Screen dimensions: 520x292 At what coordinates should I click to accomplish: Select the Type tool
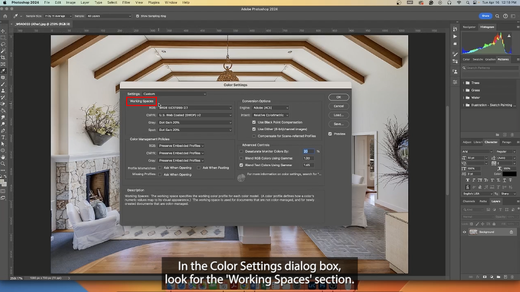[x=3, y=137]
